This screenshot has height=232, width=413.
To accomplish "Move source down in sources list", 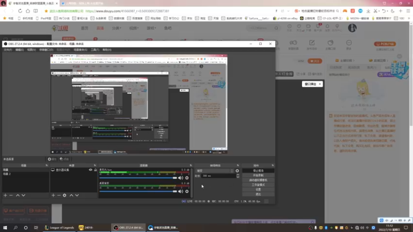I will [77, 195].
